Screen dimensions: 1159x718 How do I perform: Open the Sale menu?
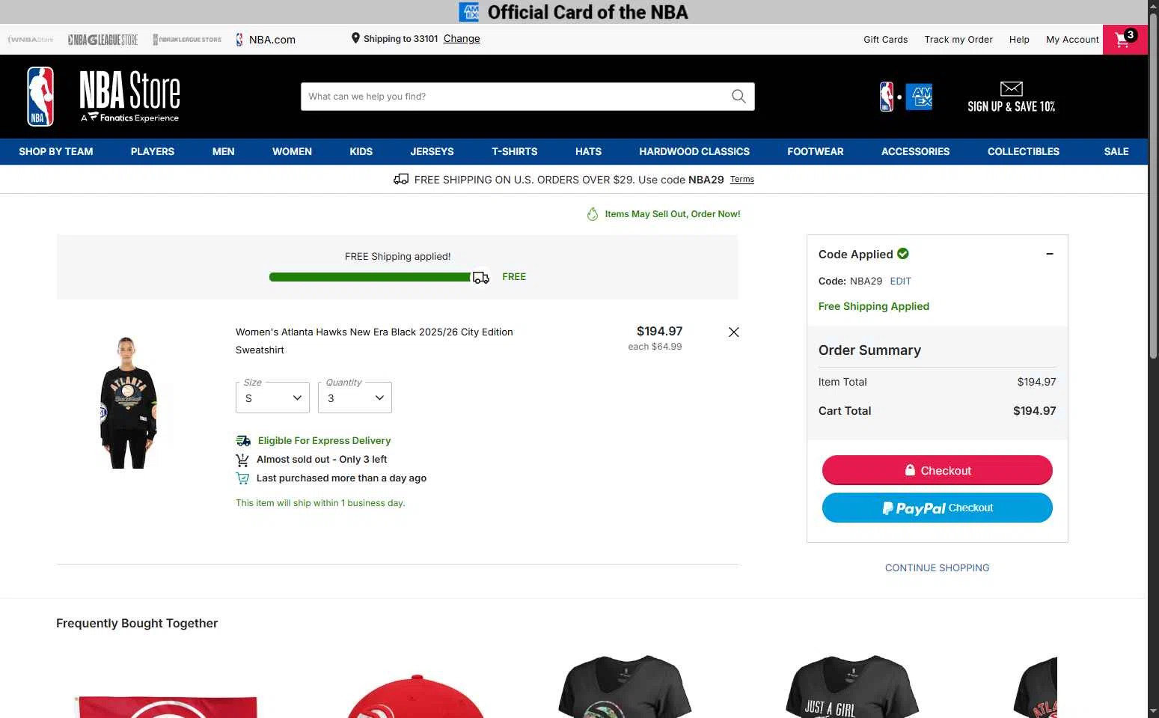pos(1116,151)
